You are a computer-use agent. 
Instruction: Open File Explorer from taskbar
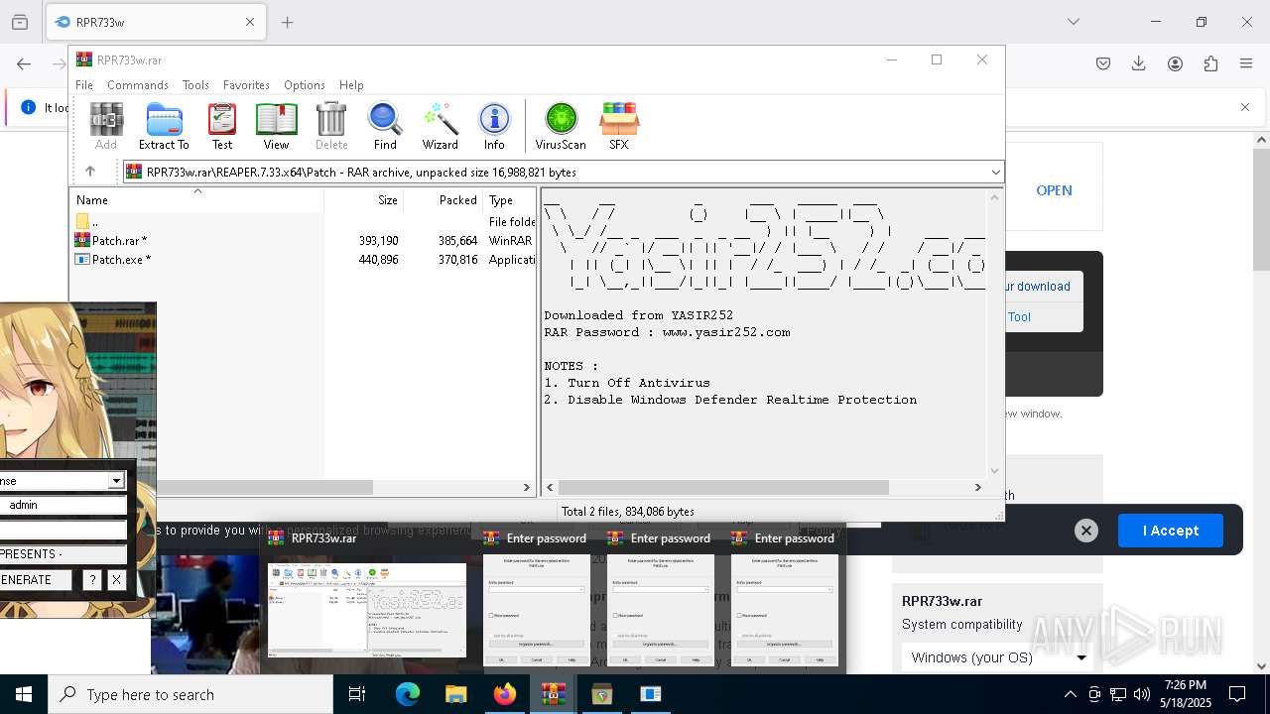(x=455, y=694)
